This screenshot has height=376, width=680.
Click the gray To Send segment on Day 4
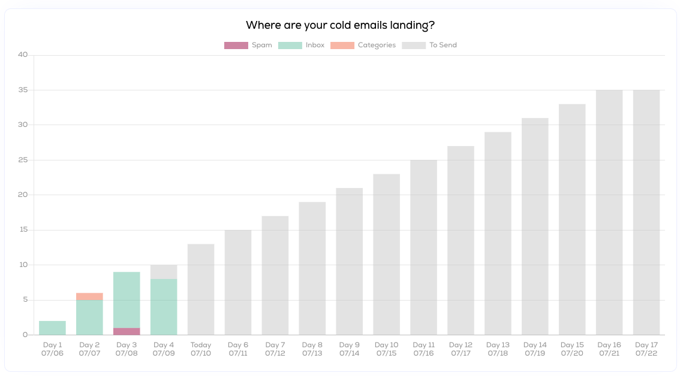(x=164, y=272)
